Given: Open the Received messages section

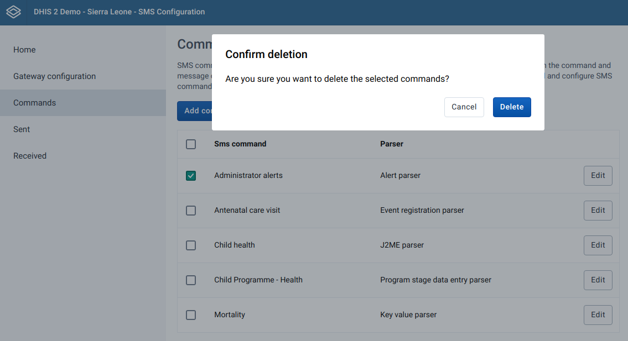Looking at the screenshot, I should click(29, 155).
